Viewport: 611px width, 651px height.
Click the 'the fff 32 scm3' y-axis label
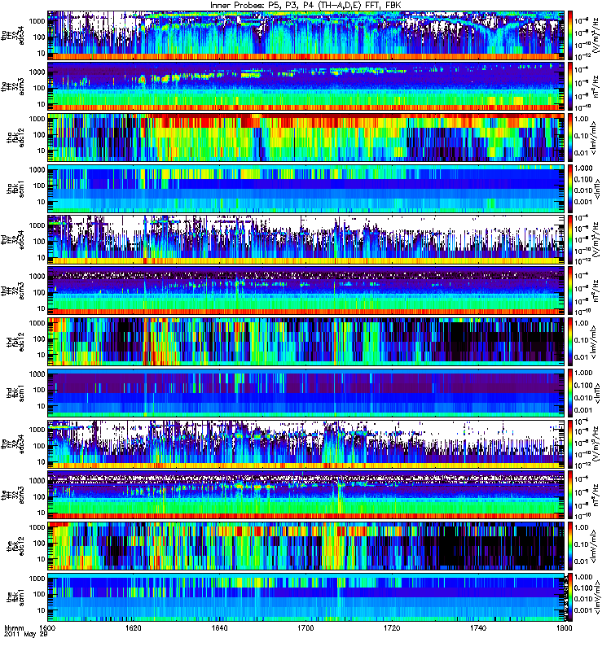coord(12,496)
